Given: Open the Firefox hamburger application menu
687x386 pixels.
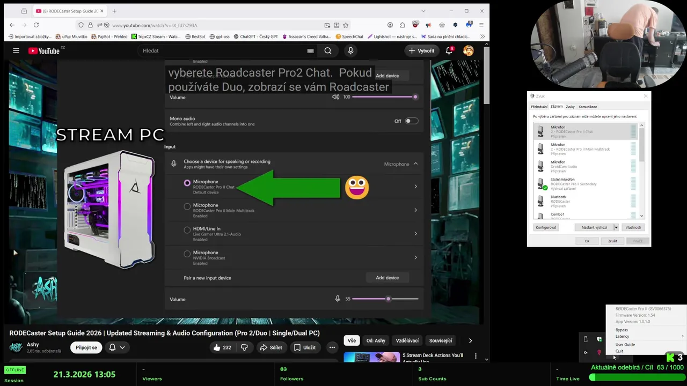Looking at the screenshot, I should click(481, 25).
